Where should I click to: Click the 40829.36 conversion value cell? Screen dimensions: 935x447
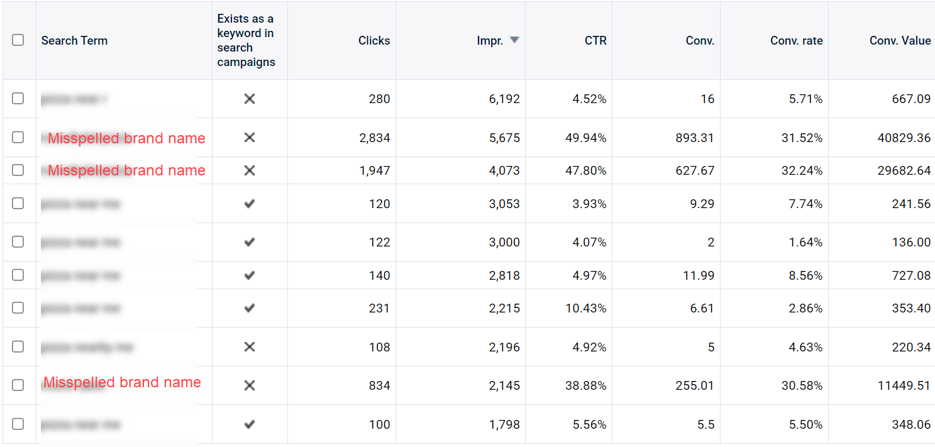click(x=904, y=138)
